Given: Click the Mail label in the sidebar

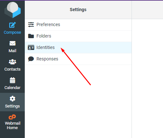Looking at the screenshot, I should pyautogui.click(x=12, y=51).
